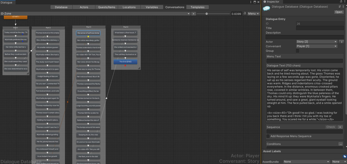Select the 'Thomas extended a hand and' node
Image resolution: width=347 pixels, height=164 pixels.
point(88,47)
